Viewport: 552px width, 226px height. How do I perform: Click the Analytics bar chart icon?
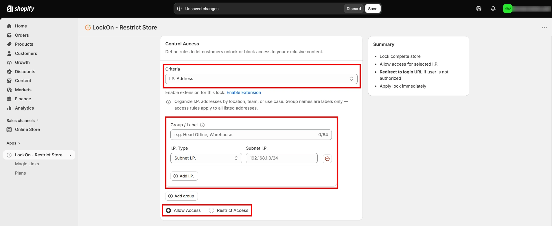[9, 108]
